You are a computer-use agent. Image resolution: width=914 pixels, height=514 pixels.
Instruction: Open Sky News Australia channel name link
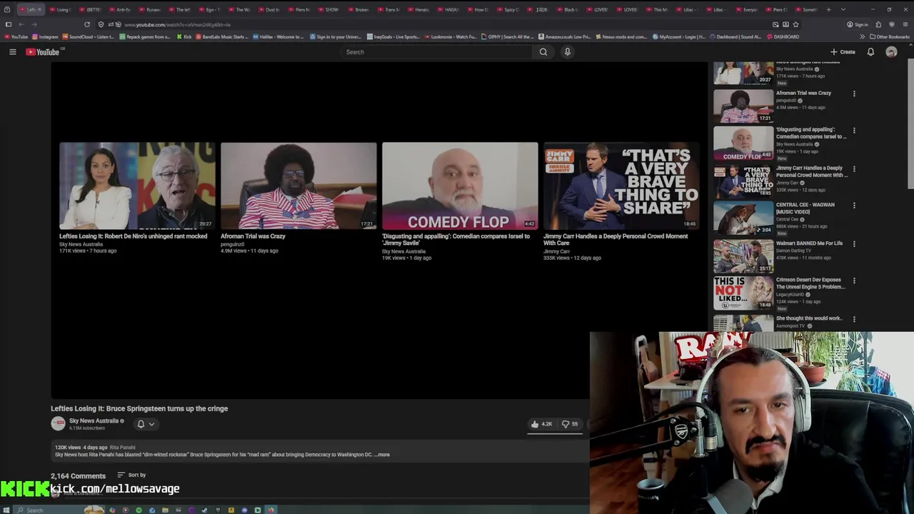coord(94,421)
